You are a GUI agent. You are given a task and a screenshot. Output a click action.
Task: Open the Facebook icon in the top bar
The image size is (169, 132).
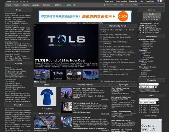(158, 1)
